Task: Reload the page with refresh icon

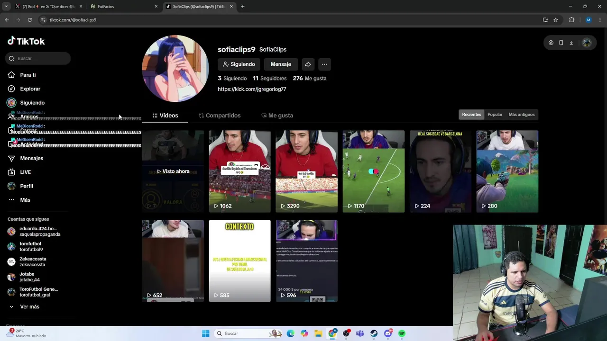Action: (x=29, y=20)
